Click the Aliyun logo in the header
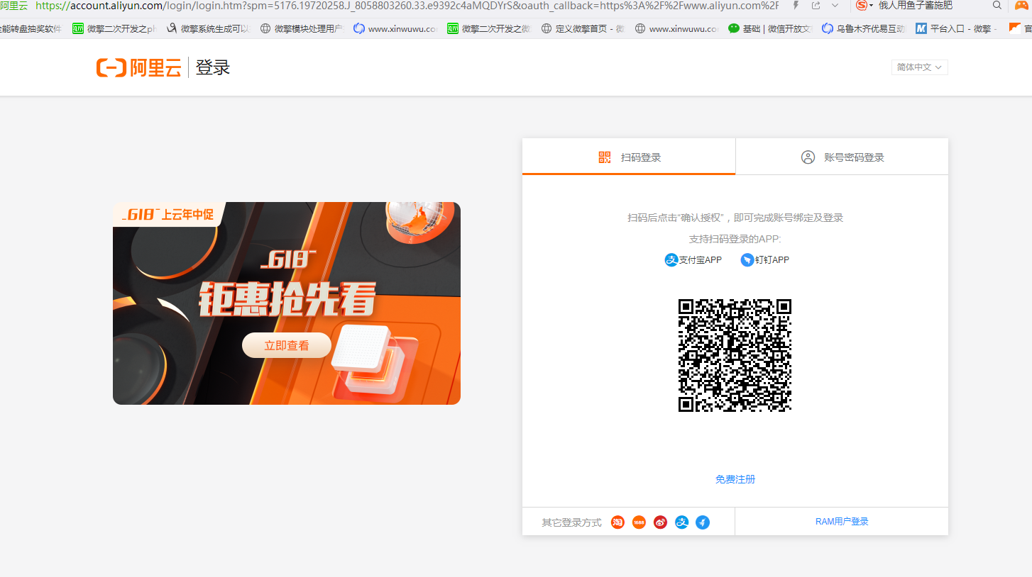 (x=139, y=68)
